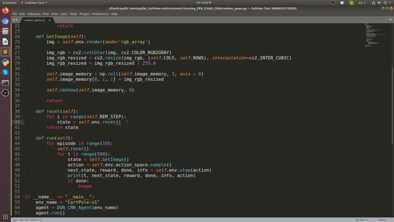
Task: Close the random_game.py tab
Action: [x=49, y=20]
